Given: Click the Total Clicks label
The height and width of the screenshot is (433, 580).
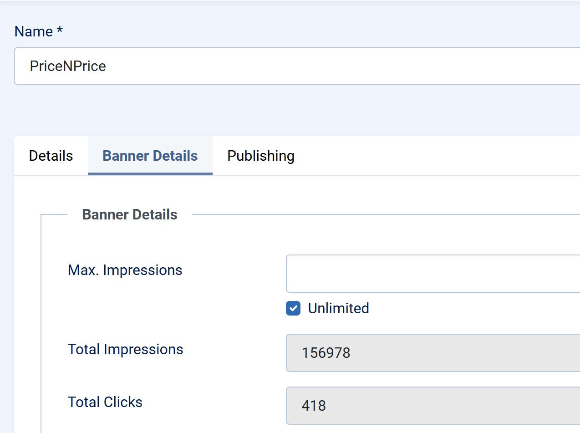Looking at the screenshot, I should [x=105, y=402].
